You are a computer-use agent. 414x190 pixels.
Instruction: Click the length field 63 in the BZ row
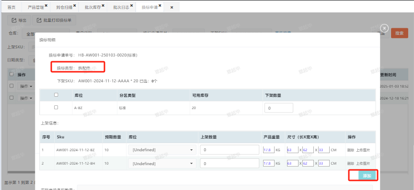293,150
